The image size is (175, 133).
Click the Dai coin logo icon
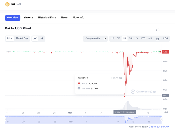point(8,4)
